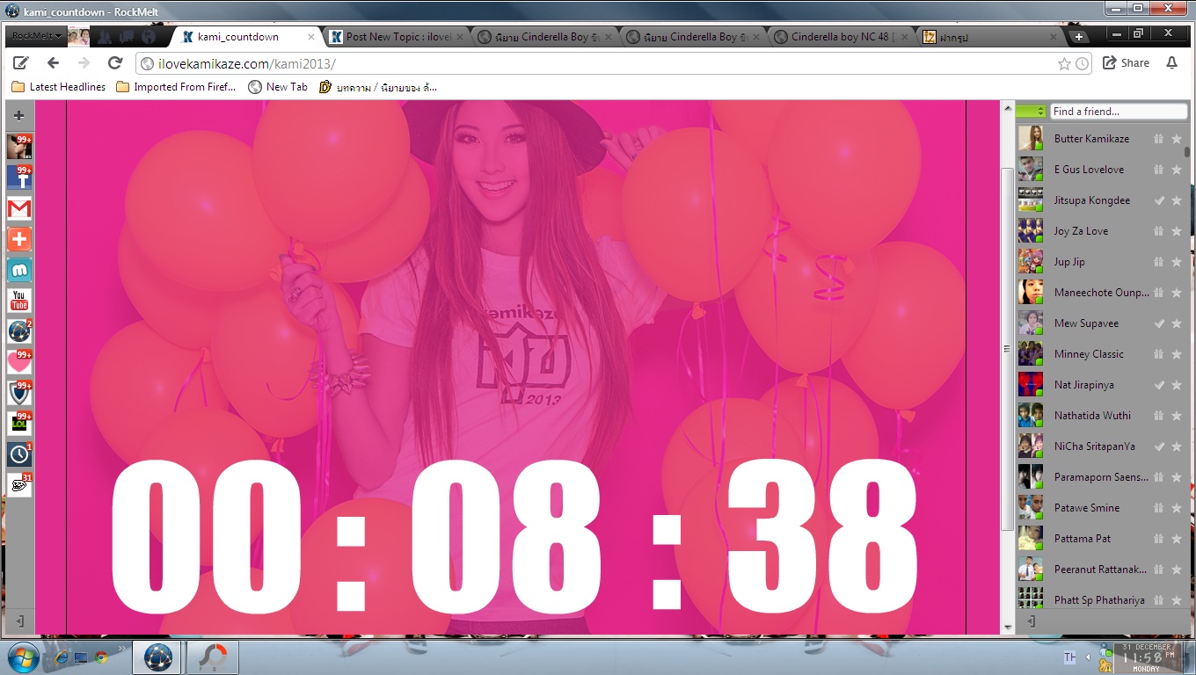The width and height of the screenshot is (1196, 675).
Task: Open the Gmail app icon in left edge
Action: pos(19,208)
